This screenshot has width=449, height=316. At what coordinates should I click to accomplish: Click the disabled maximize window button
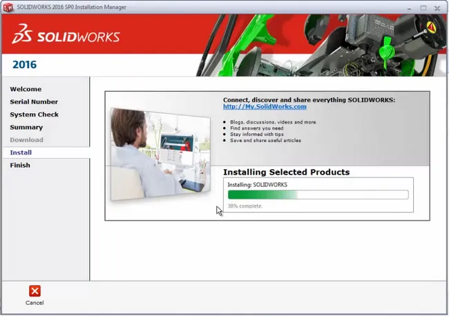click(423, 8)
